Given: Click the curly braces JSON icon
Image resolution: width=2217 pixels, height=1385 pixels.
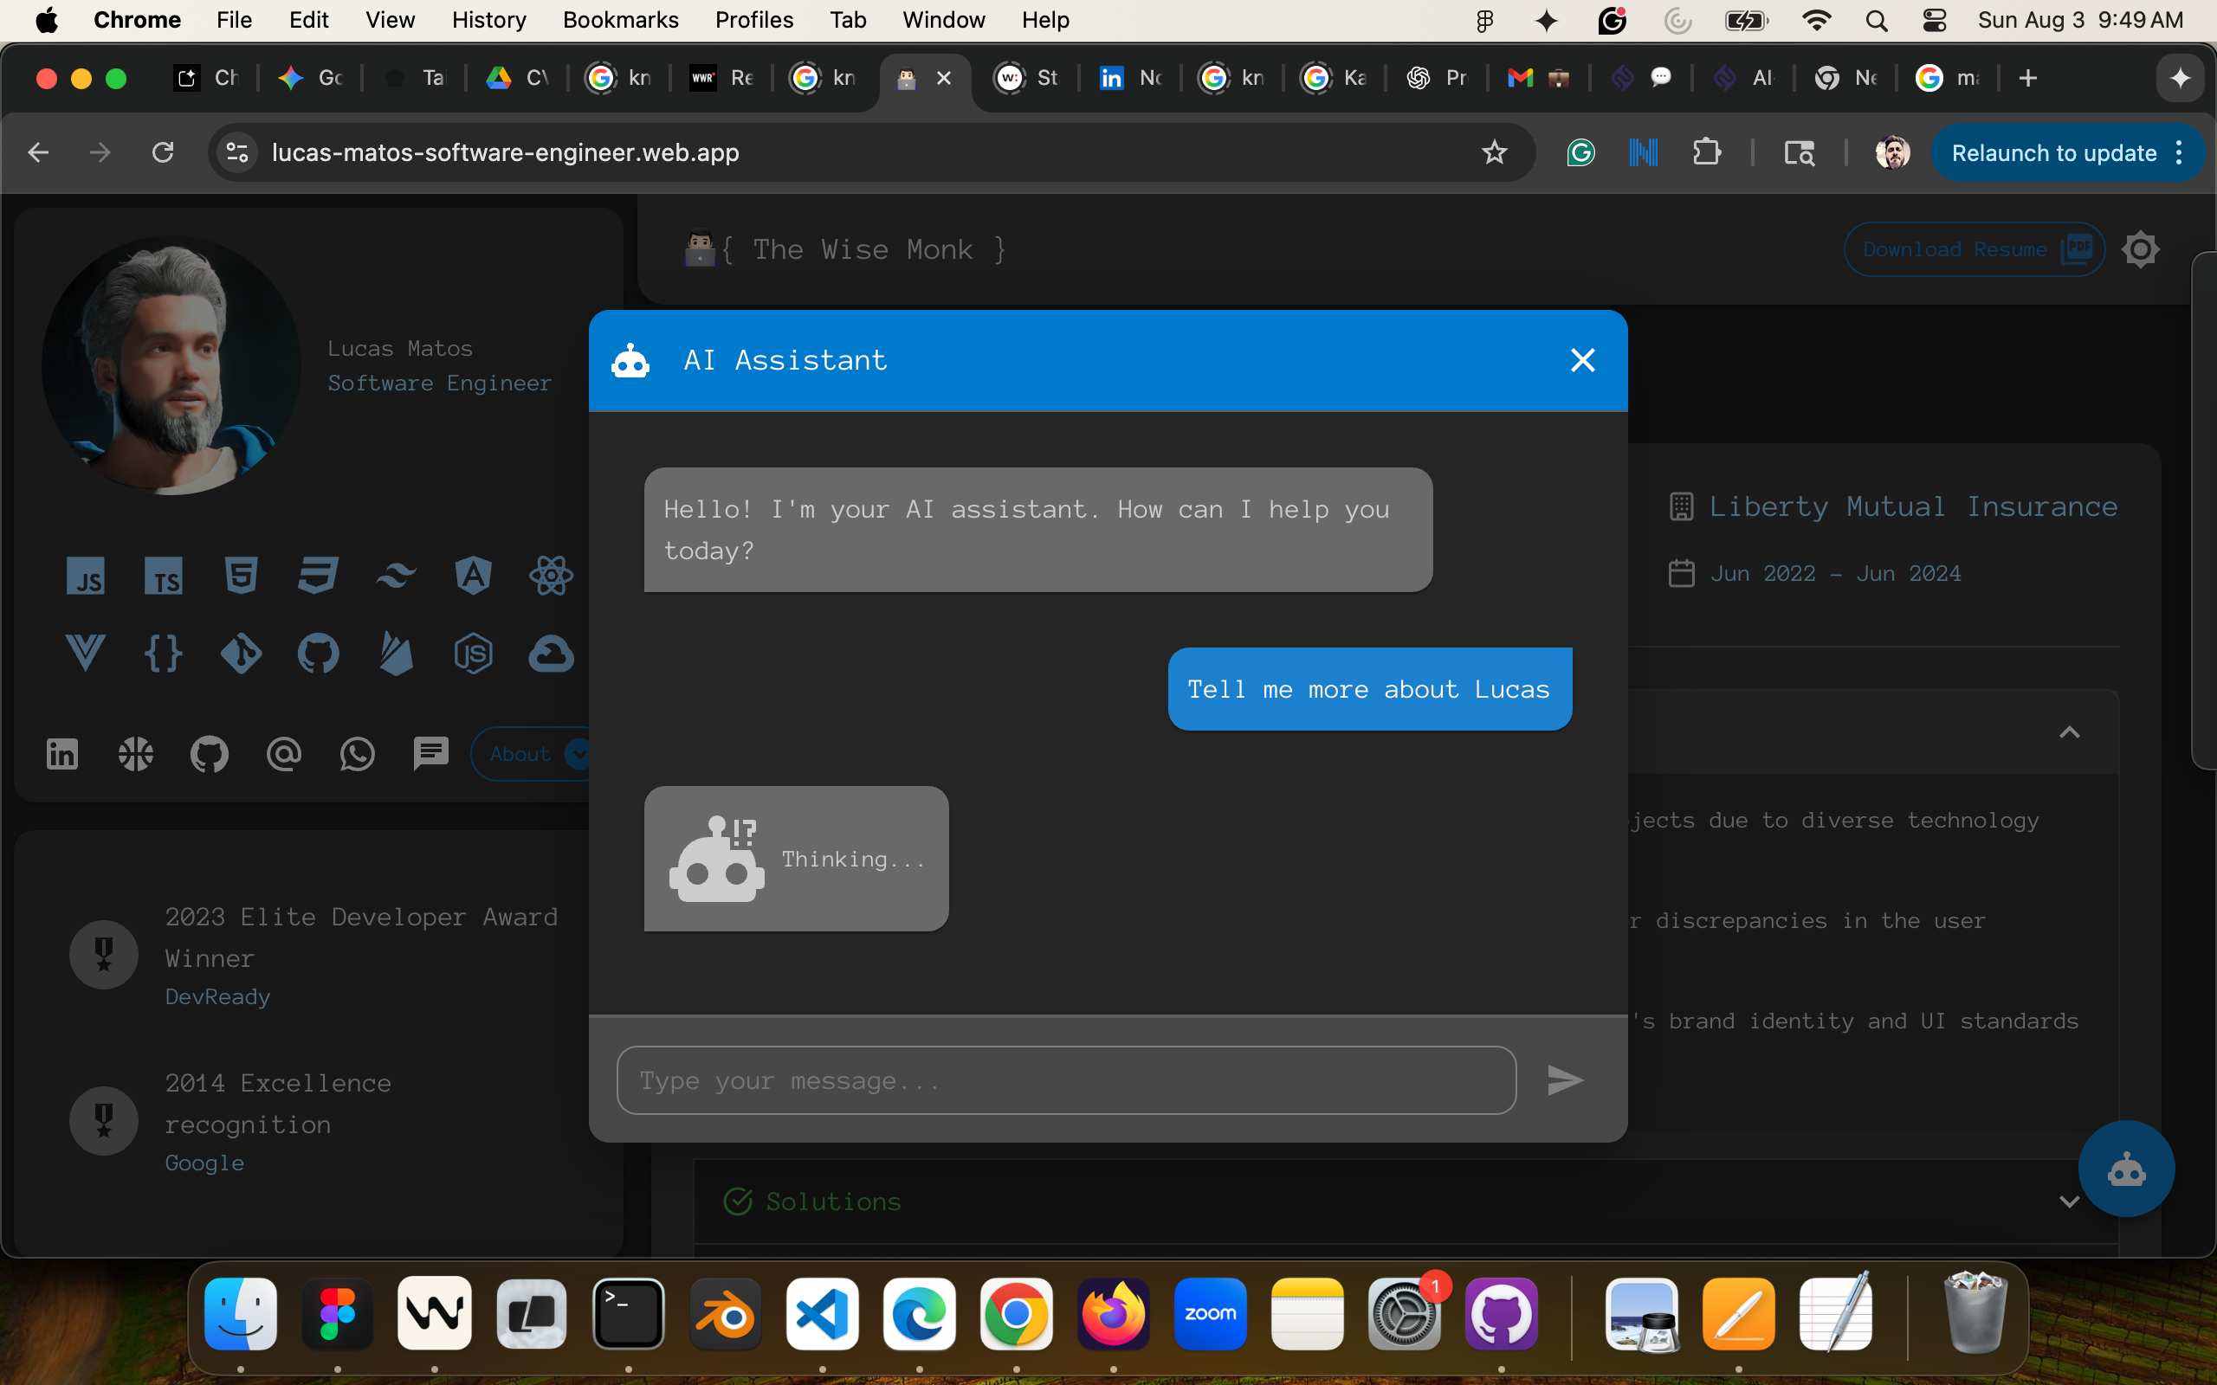Looking at the screenshot, I should coord(163,653).
